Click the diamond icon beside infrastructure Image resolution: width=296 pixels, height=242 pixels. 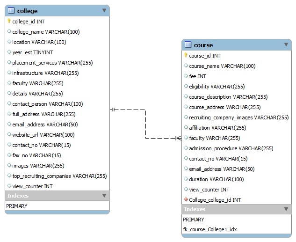9,73
